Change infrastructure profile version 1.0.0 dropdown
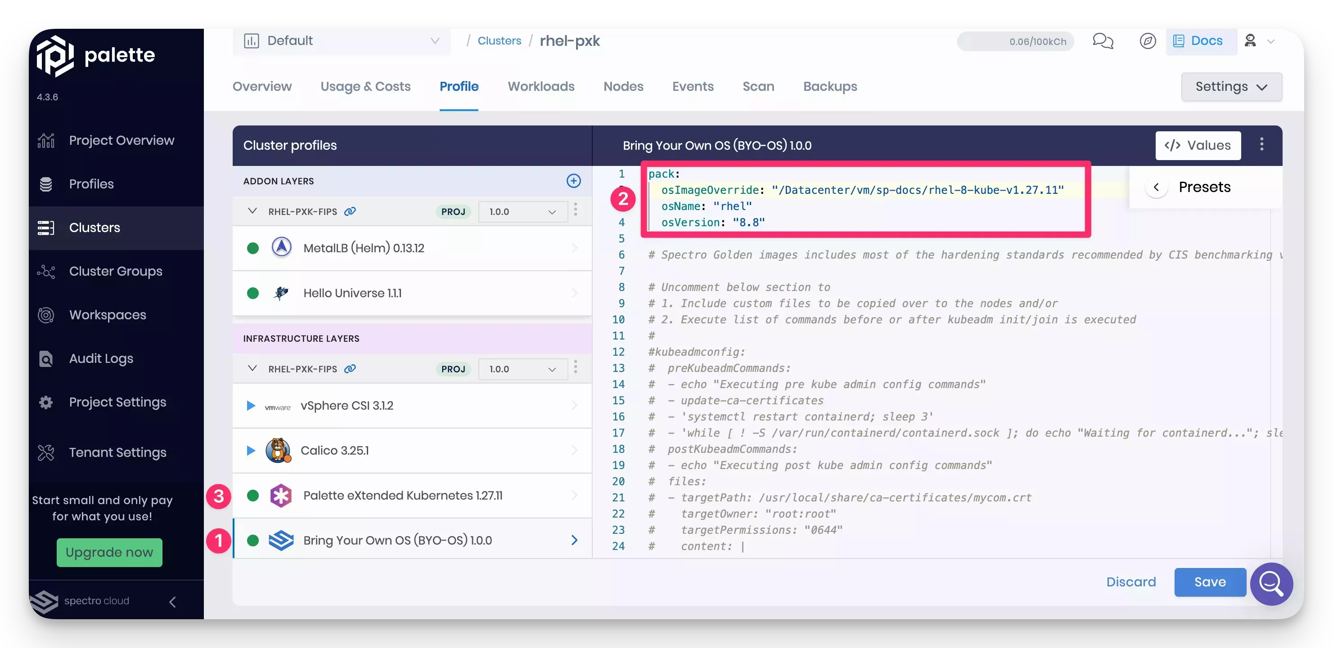 pyautogui.click(x=522, y=369)
